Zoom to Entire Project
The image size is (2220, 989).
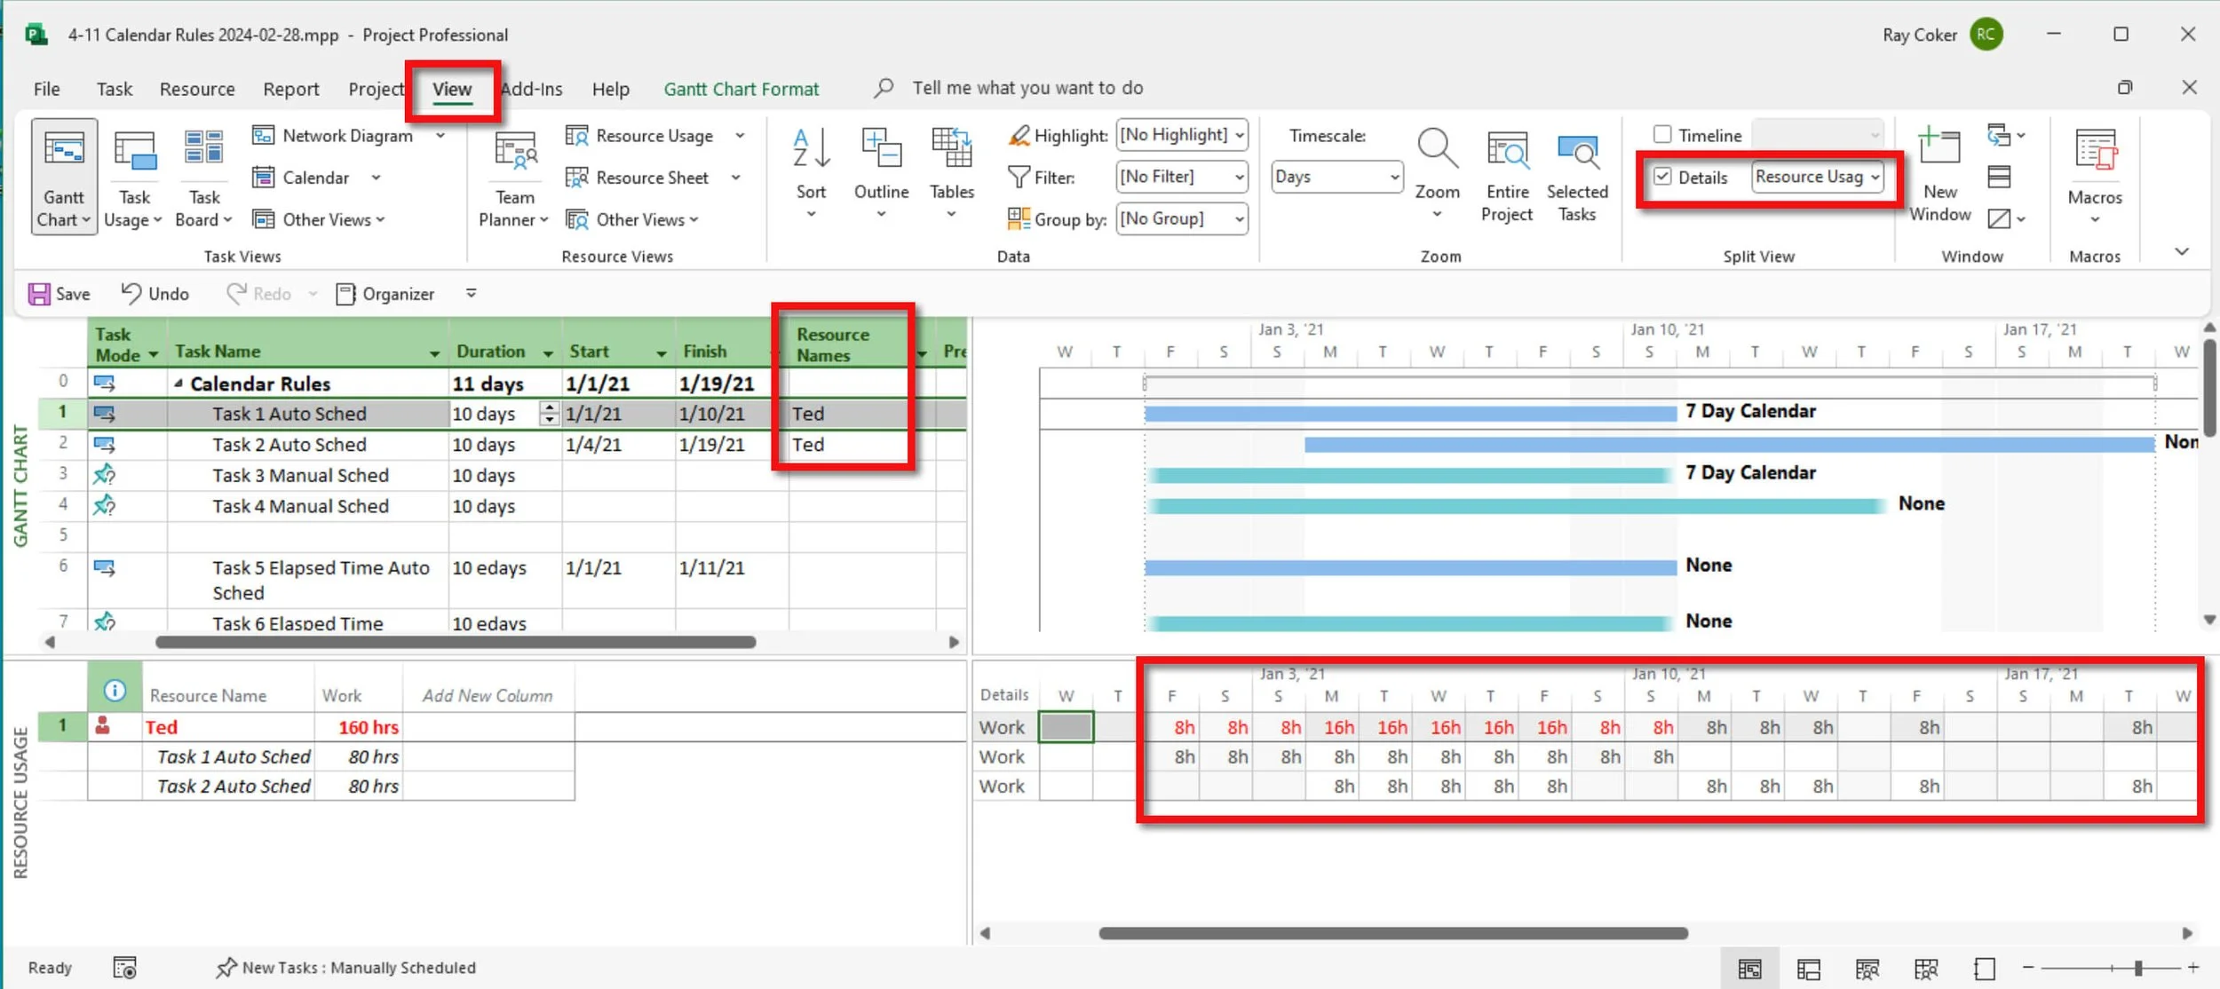[1507, 175]
